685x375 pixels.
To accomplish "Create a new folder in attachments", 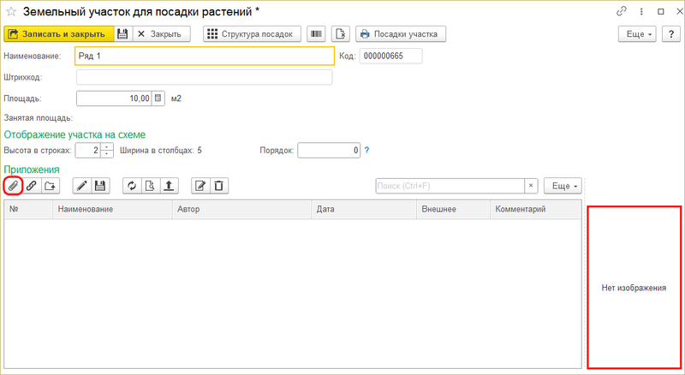I will click(51, 186).
